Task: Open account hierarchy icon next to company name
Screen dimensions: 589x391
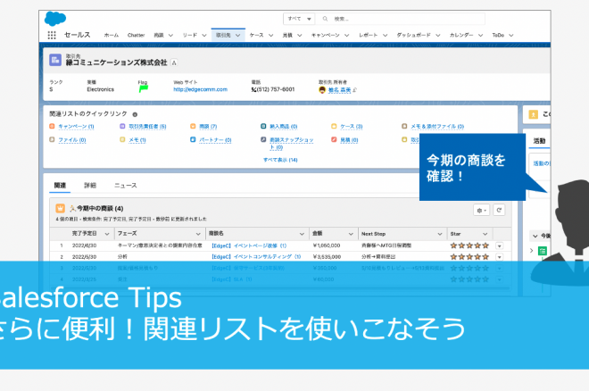Action: click(174, 62)
